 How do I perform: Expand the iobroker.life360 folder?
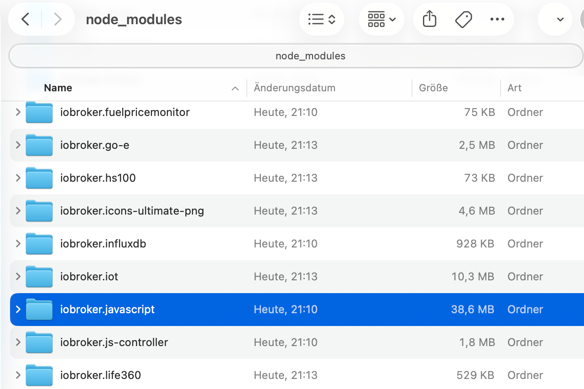pyautogui.click(x=18, y=375)
